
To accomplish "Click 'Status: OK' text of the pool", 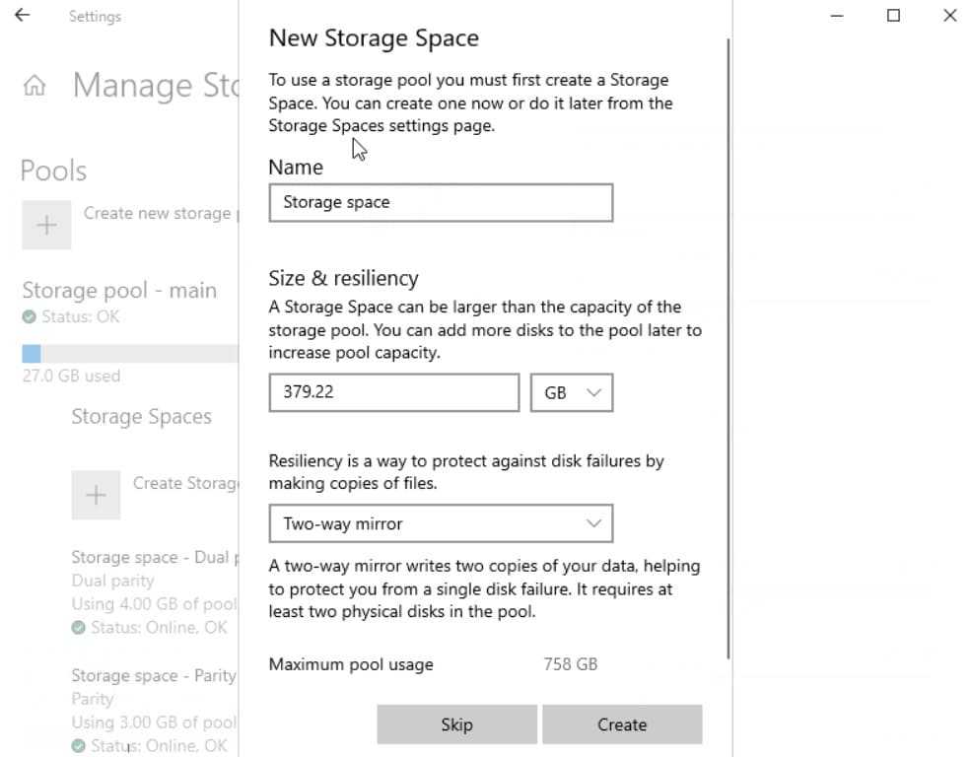I will (x=81, y=316).
